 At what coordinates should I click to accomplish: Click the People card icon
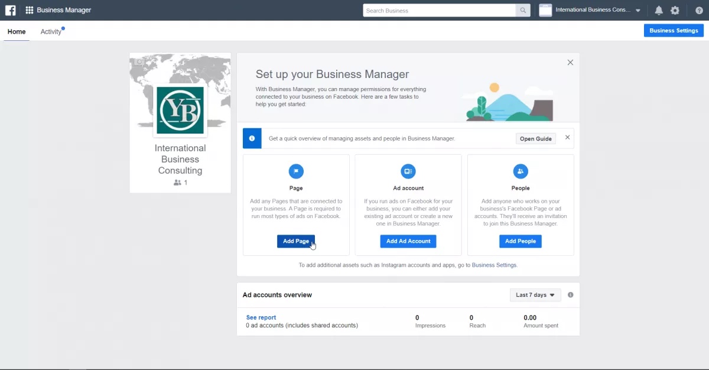tap(521, 171)
